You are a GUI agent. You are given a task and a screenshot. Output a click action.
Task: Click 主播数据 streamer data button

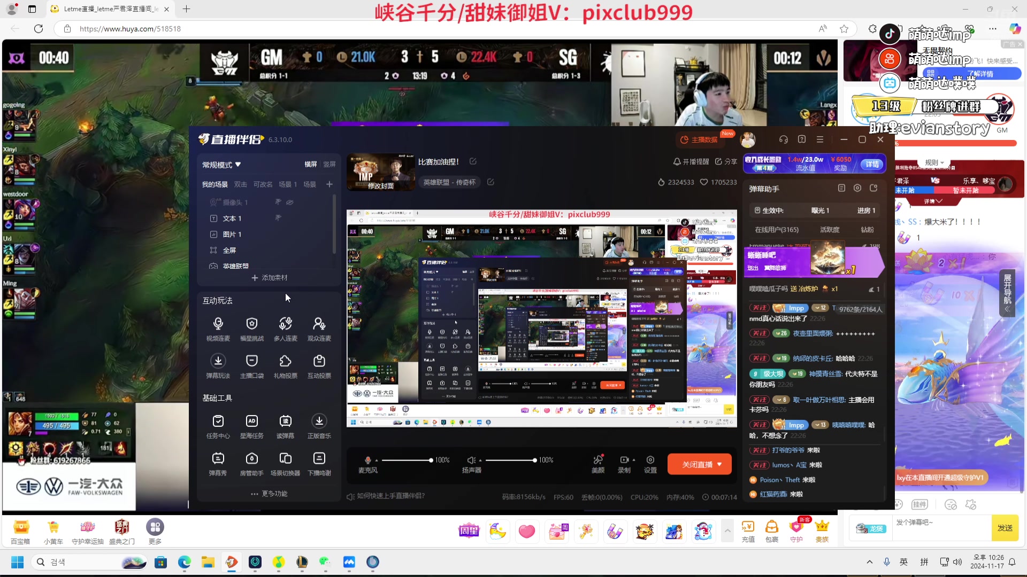[x=699, y=139]
